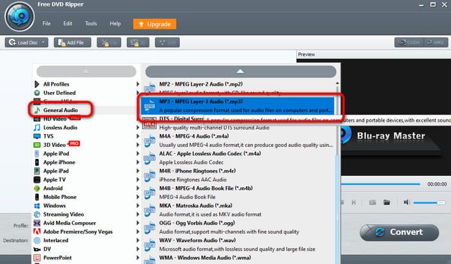Toggle CUDA acceleration button
This screenshot has height=264, width=451.
(x=408, y=42)
